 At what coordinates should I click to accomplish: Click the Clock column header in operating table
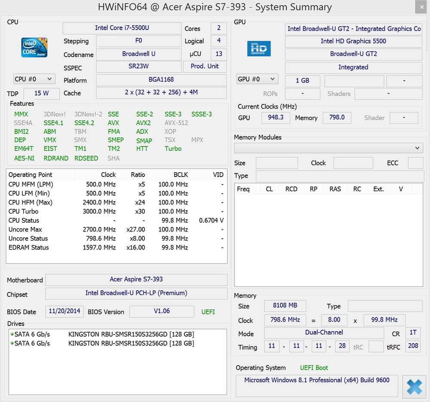(96, 175)
